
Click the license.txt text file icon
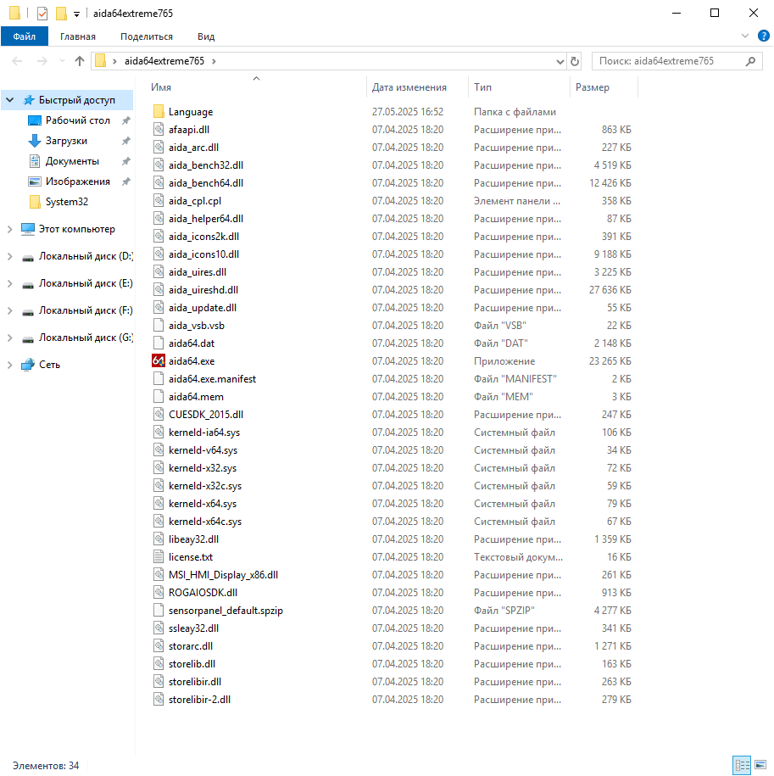(x=159, y=557)
